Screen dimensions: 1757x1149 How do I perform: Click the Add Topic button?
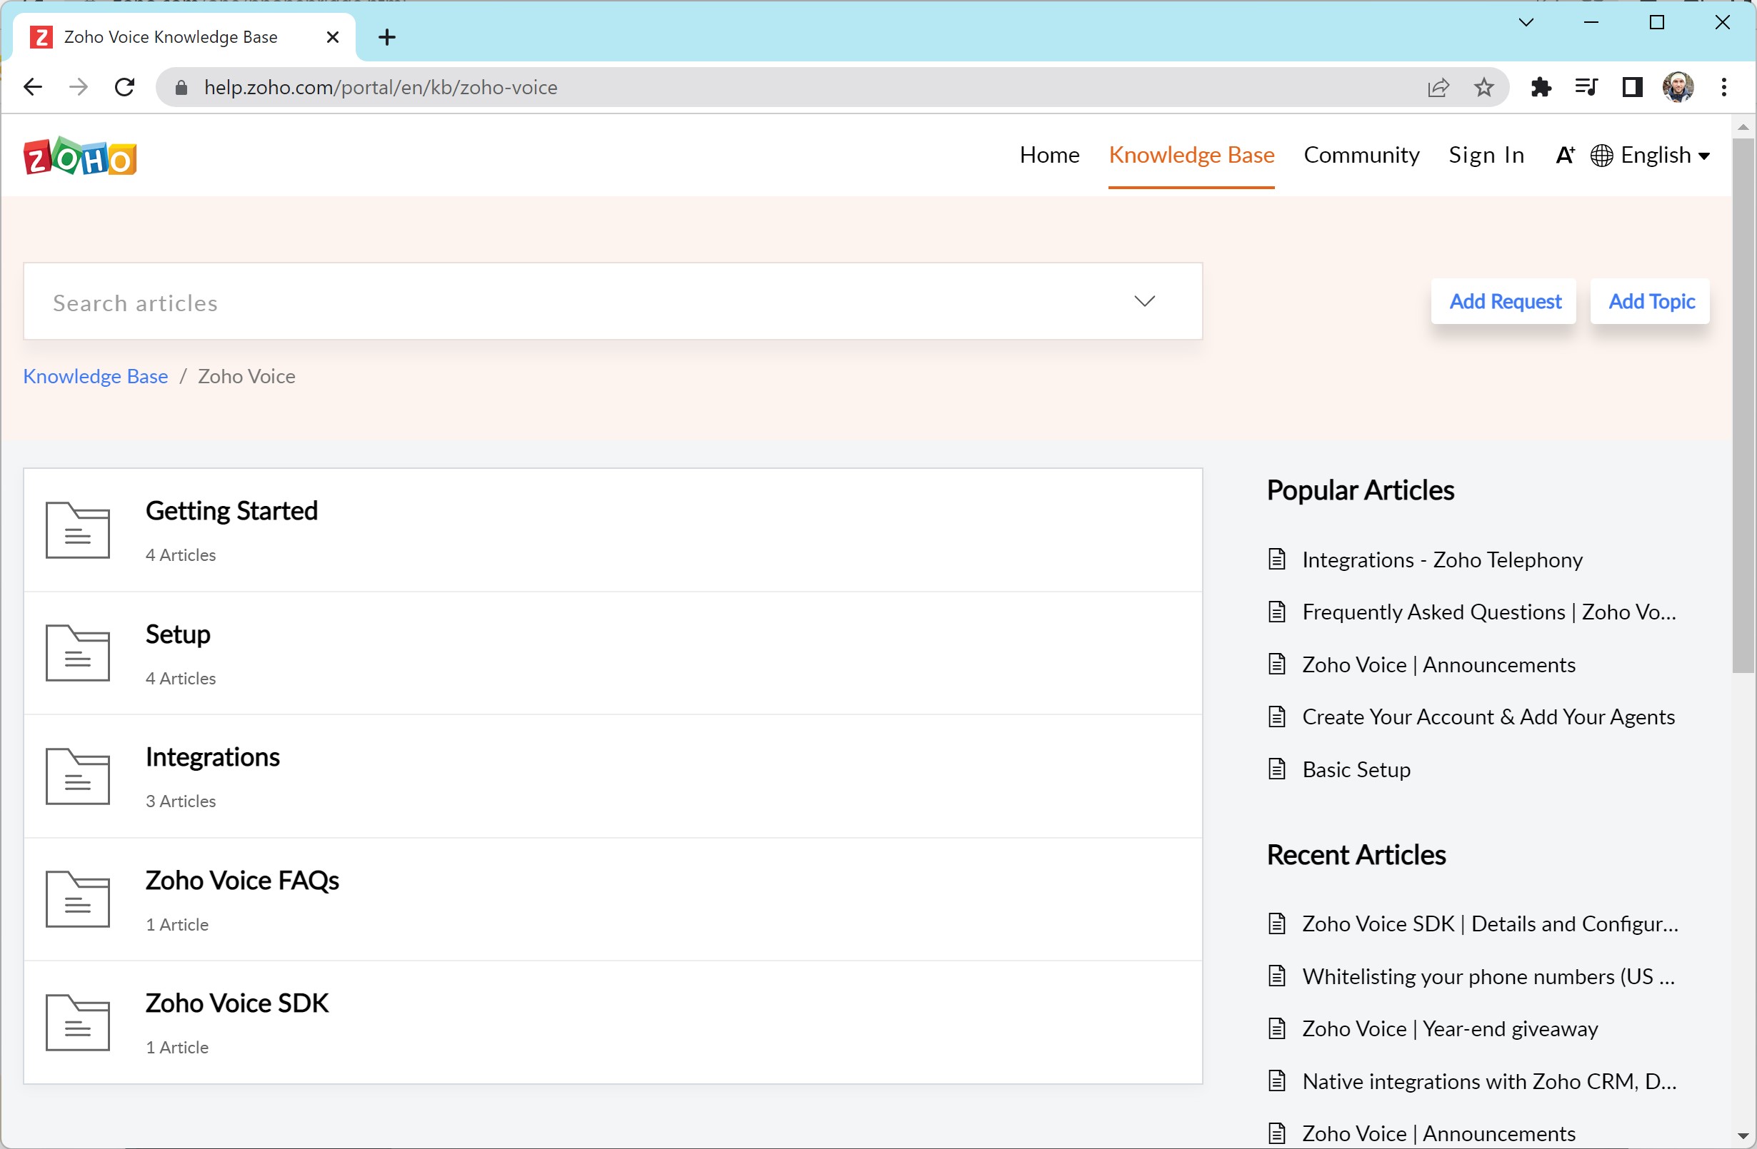click(1652, 300)
